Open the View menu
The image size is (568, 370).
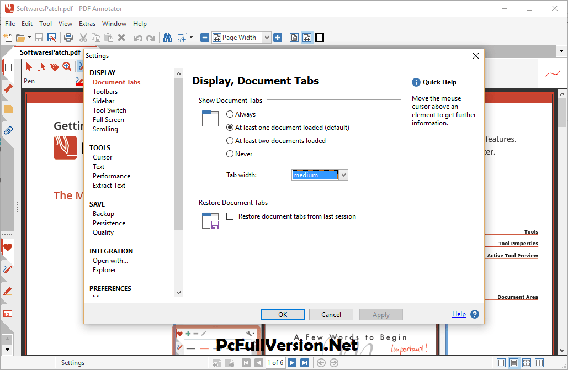click(x=65, y=24)
